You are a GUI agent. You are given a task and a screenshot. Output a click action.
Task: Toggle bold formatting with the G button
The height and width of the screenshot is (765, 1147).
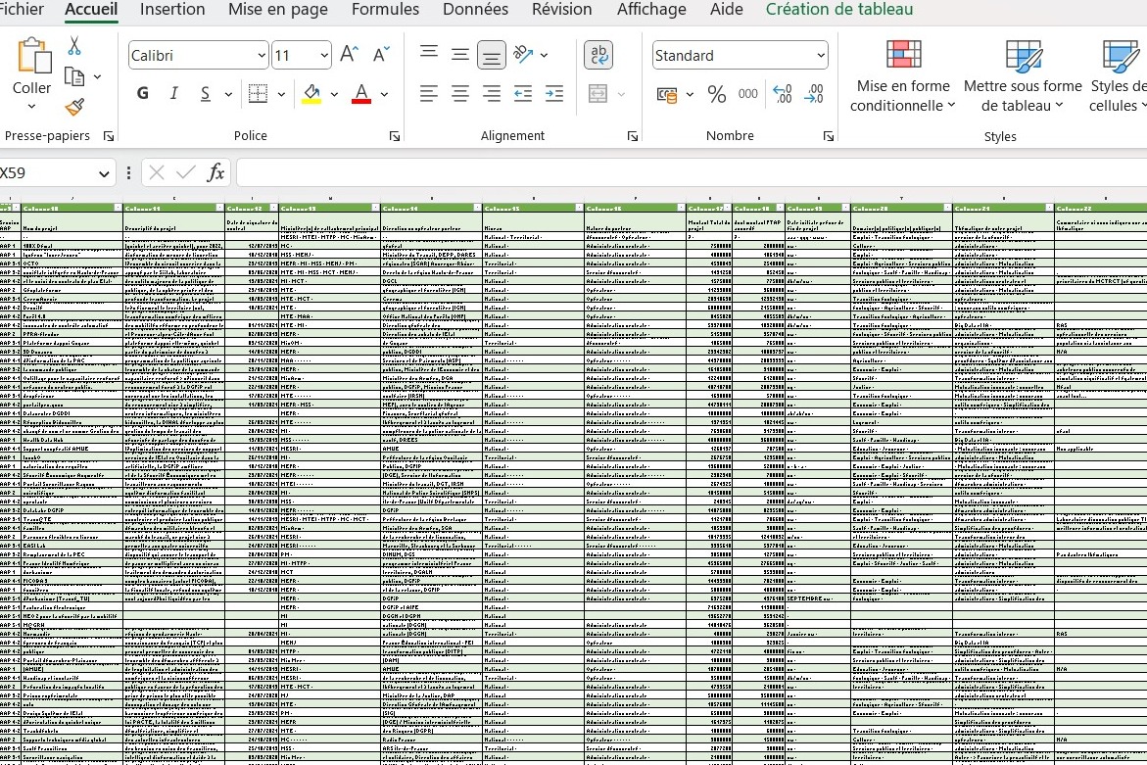(143, 94)
